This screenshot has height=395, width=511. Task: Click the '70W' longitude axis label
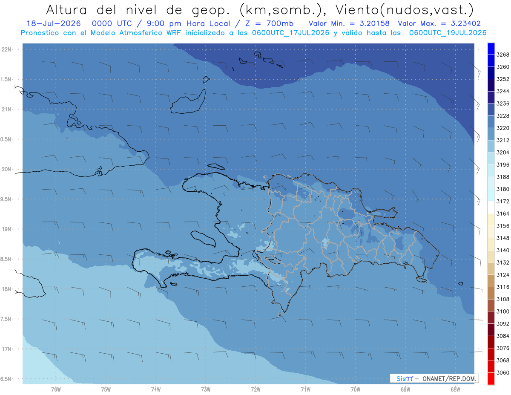(356, 389)
